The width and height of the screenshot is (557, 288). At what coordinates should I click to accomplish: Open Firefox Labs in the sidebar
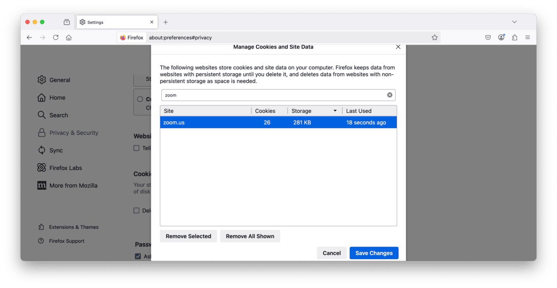pos(60,168)
